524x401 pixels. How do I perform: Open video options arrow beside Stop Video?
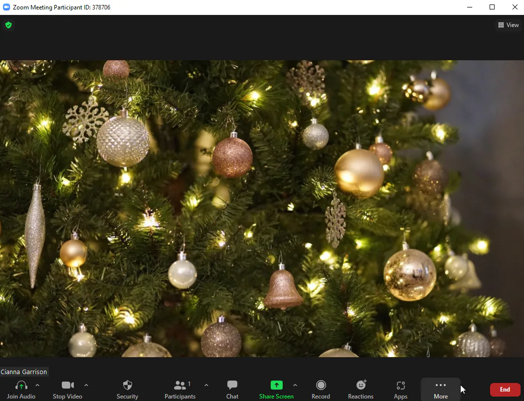(x=86, y=385)
